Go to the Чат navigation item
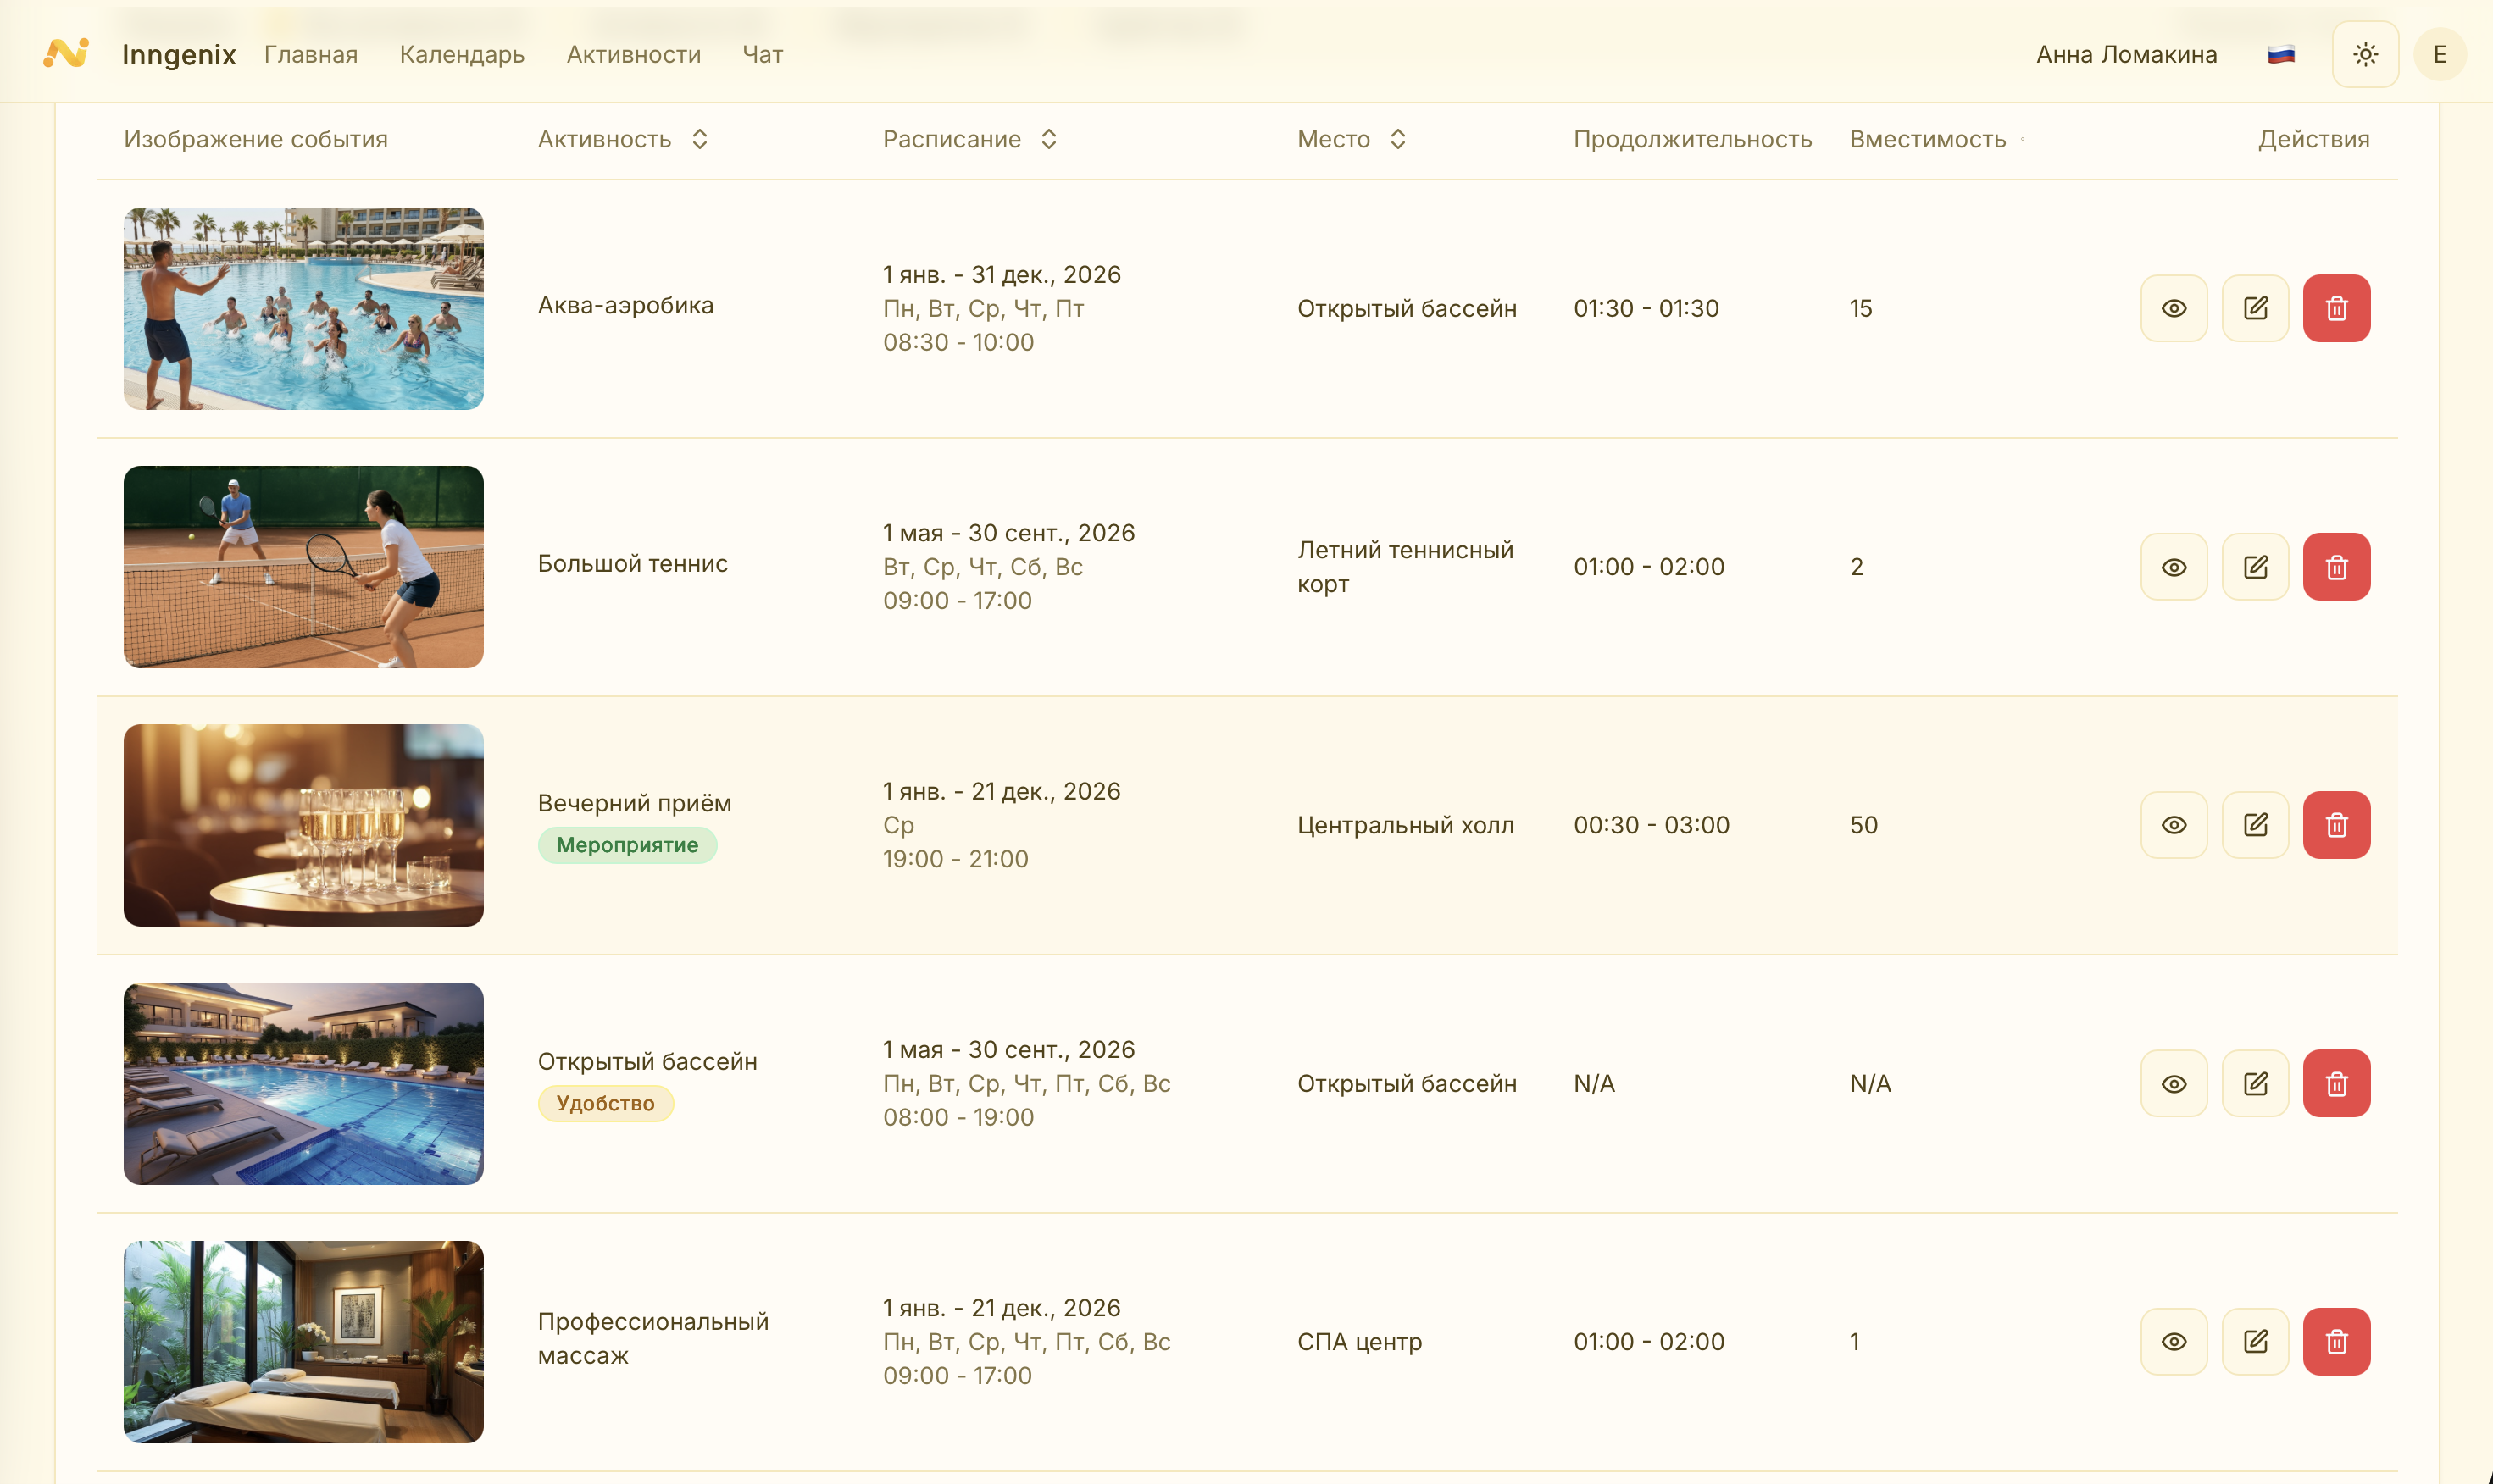 tap(763, 54)
